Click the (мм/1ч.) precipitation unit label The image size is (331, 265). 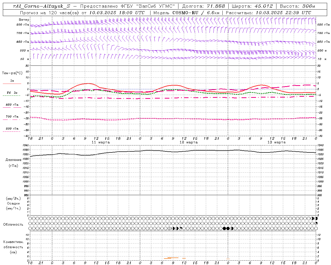tap(13, 208)
